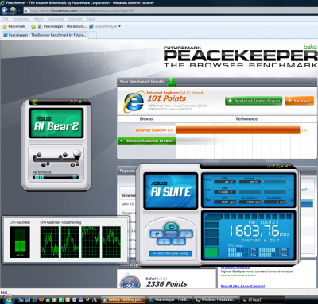Open the Súgó menu
The image size is (318, 304).
91,19
